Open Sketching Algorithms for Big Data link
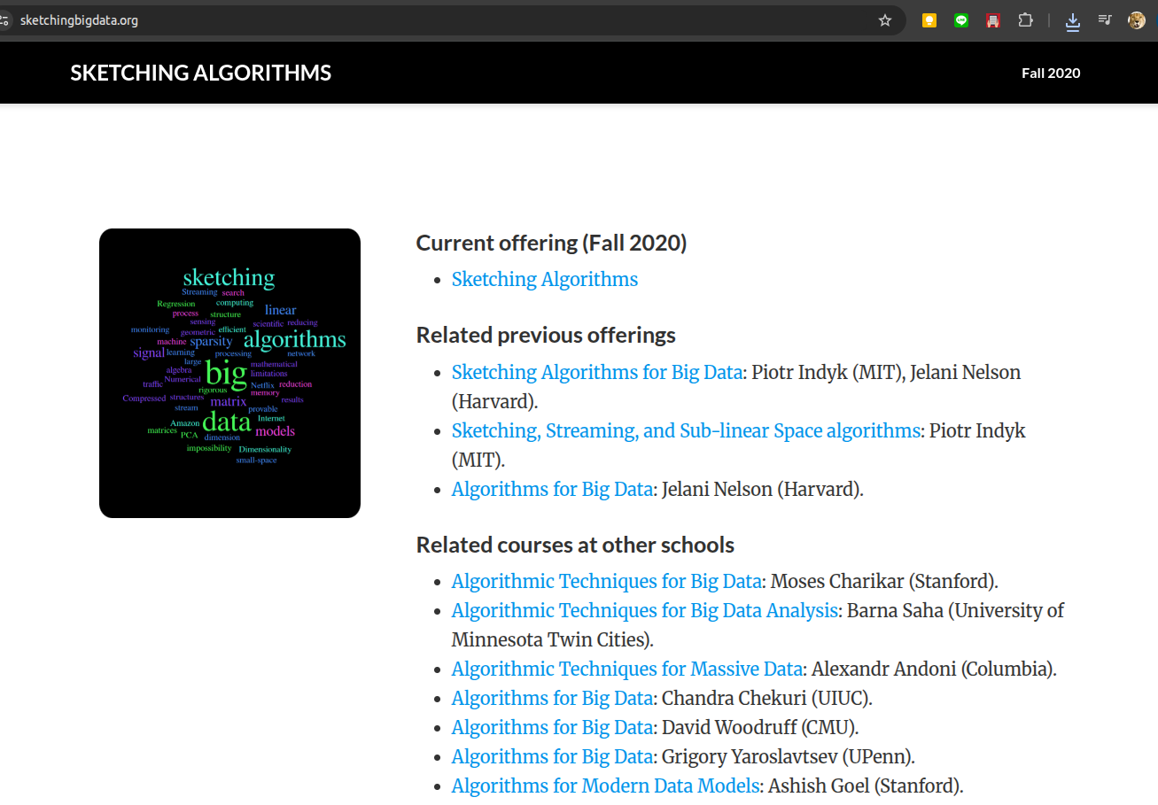1158x805 pixels. (596, 372)
